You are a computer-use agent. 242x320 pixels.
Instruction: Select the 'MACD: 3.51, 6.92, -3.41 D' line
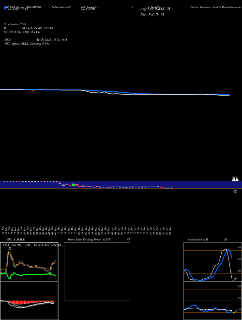pyautogui.click(x=22, y=32)
